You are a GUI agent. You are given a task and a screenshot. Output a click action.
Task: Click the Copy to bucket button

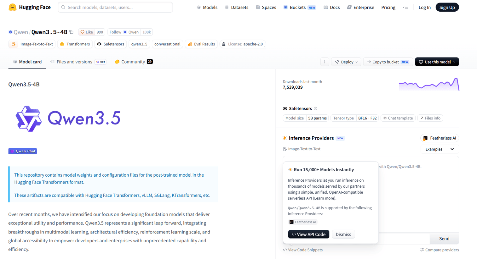pyautogui.click(x=388, y=62)
